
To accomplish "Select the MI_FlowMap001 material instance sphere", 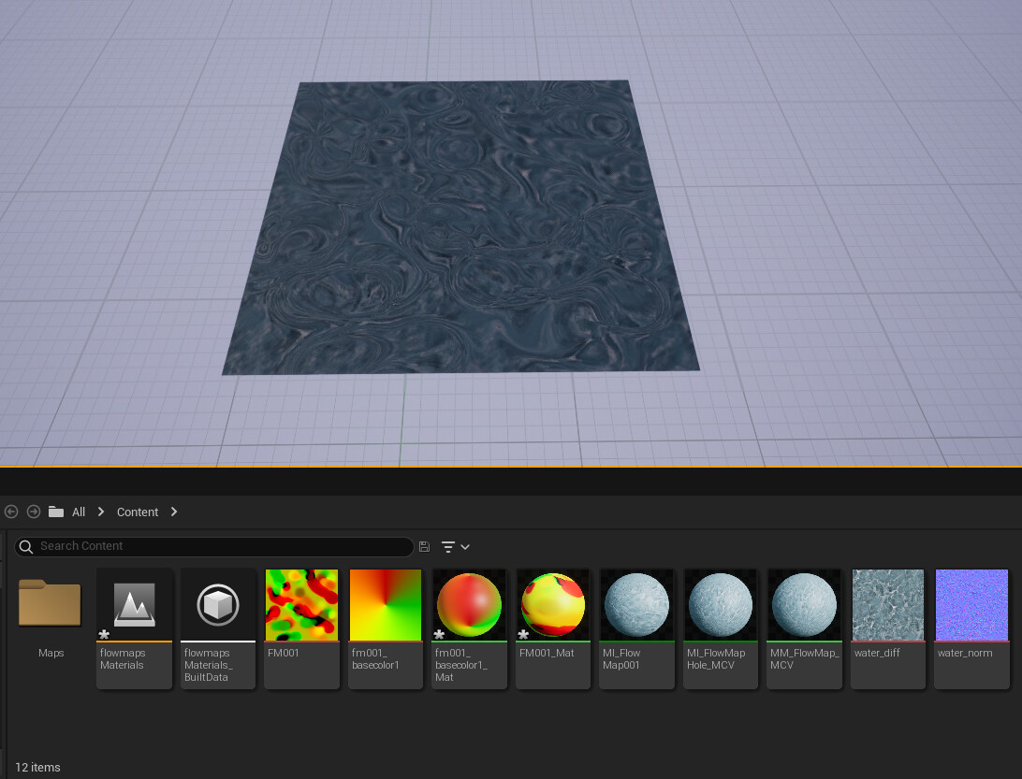I will coord(636,604).
